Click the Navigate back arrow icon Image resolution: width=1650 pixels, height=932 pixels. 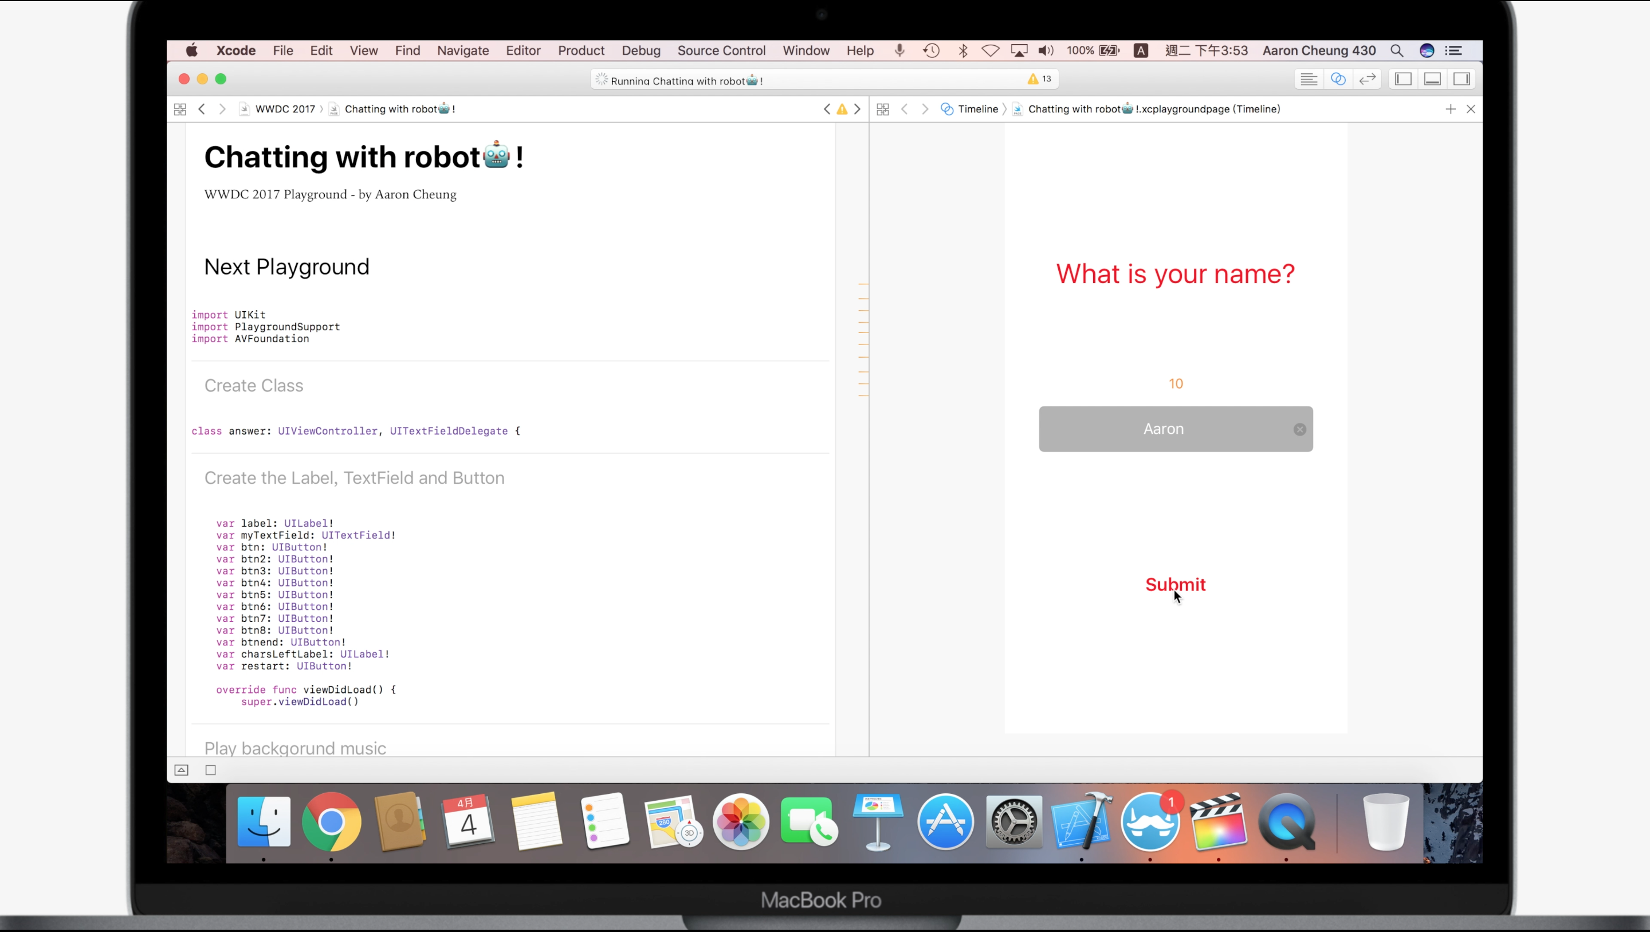[x=201, y=109]
